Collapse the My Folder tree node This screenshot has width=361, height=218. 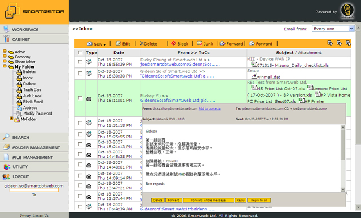5,66
